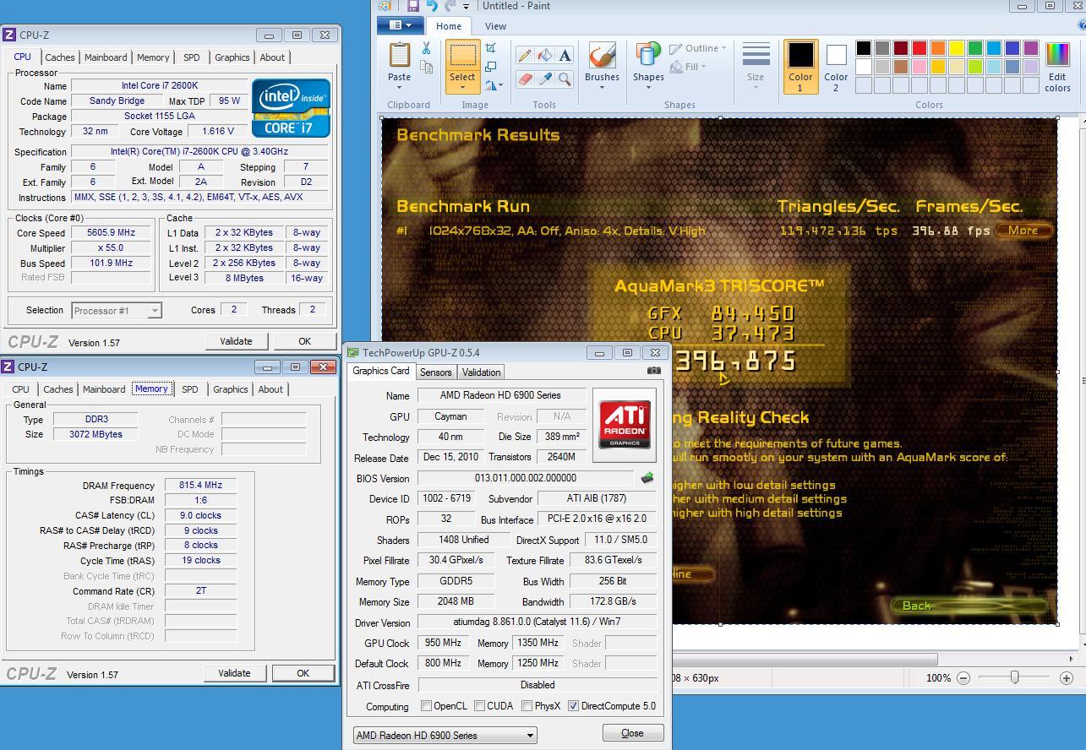This screenshot has height=750, width=1086.
Task: Open the Fill dropdown in Shapes group
Action: (x=688, y=67)
